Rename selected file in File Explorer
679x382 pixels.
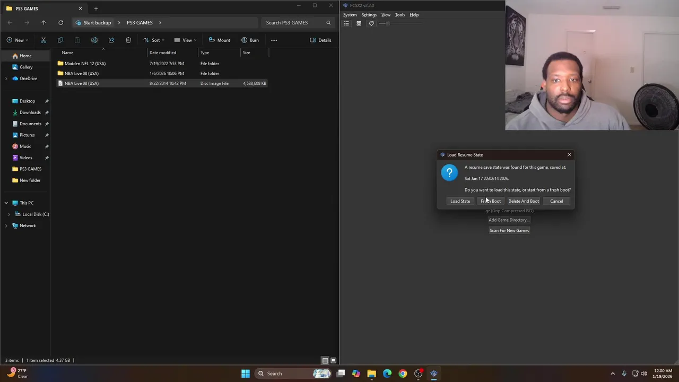94,40
